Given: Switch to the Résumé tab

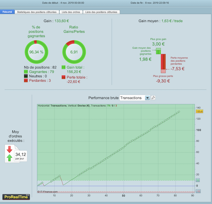Looking at the screenshot, I should (7, 12).
